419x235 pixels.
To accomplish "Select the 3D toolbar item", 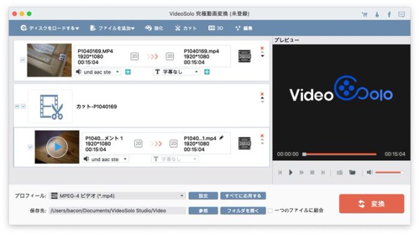I will tap(215, 28).
